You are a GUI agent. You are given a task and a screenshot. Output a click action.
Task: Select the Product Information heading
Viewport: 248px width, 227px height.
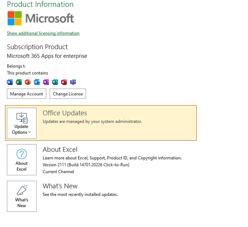(40, 4)
